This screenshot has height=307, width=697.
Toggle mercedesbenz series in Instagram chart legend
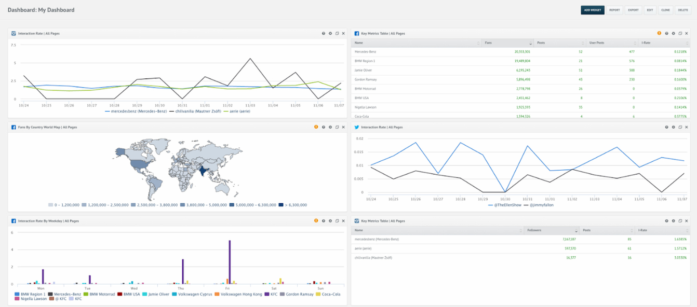click(x=138, y=111)
